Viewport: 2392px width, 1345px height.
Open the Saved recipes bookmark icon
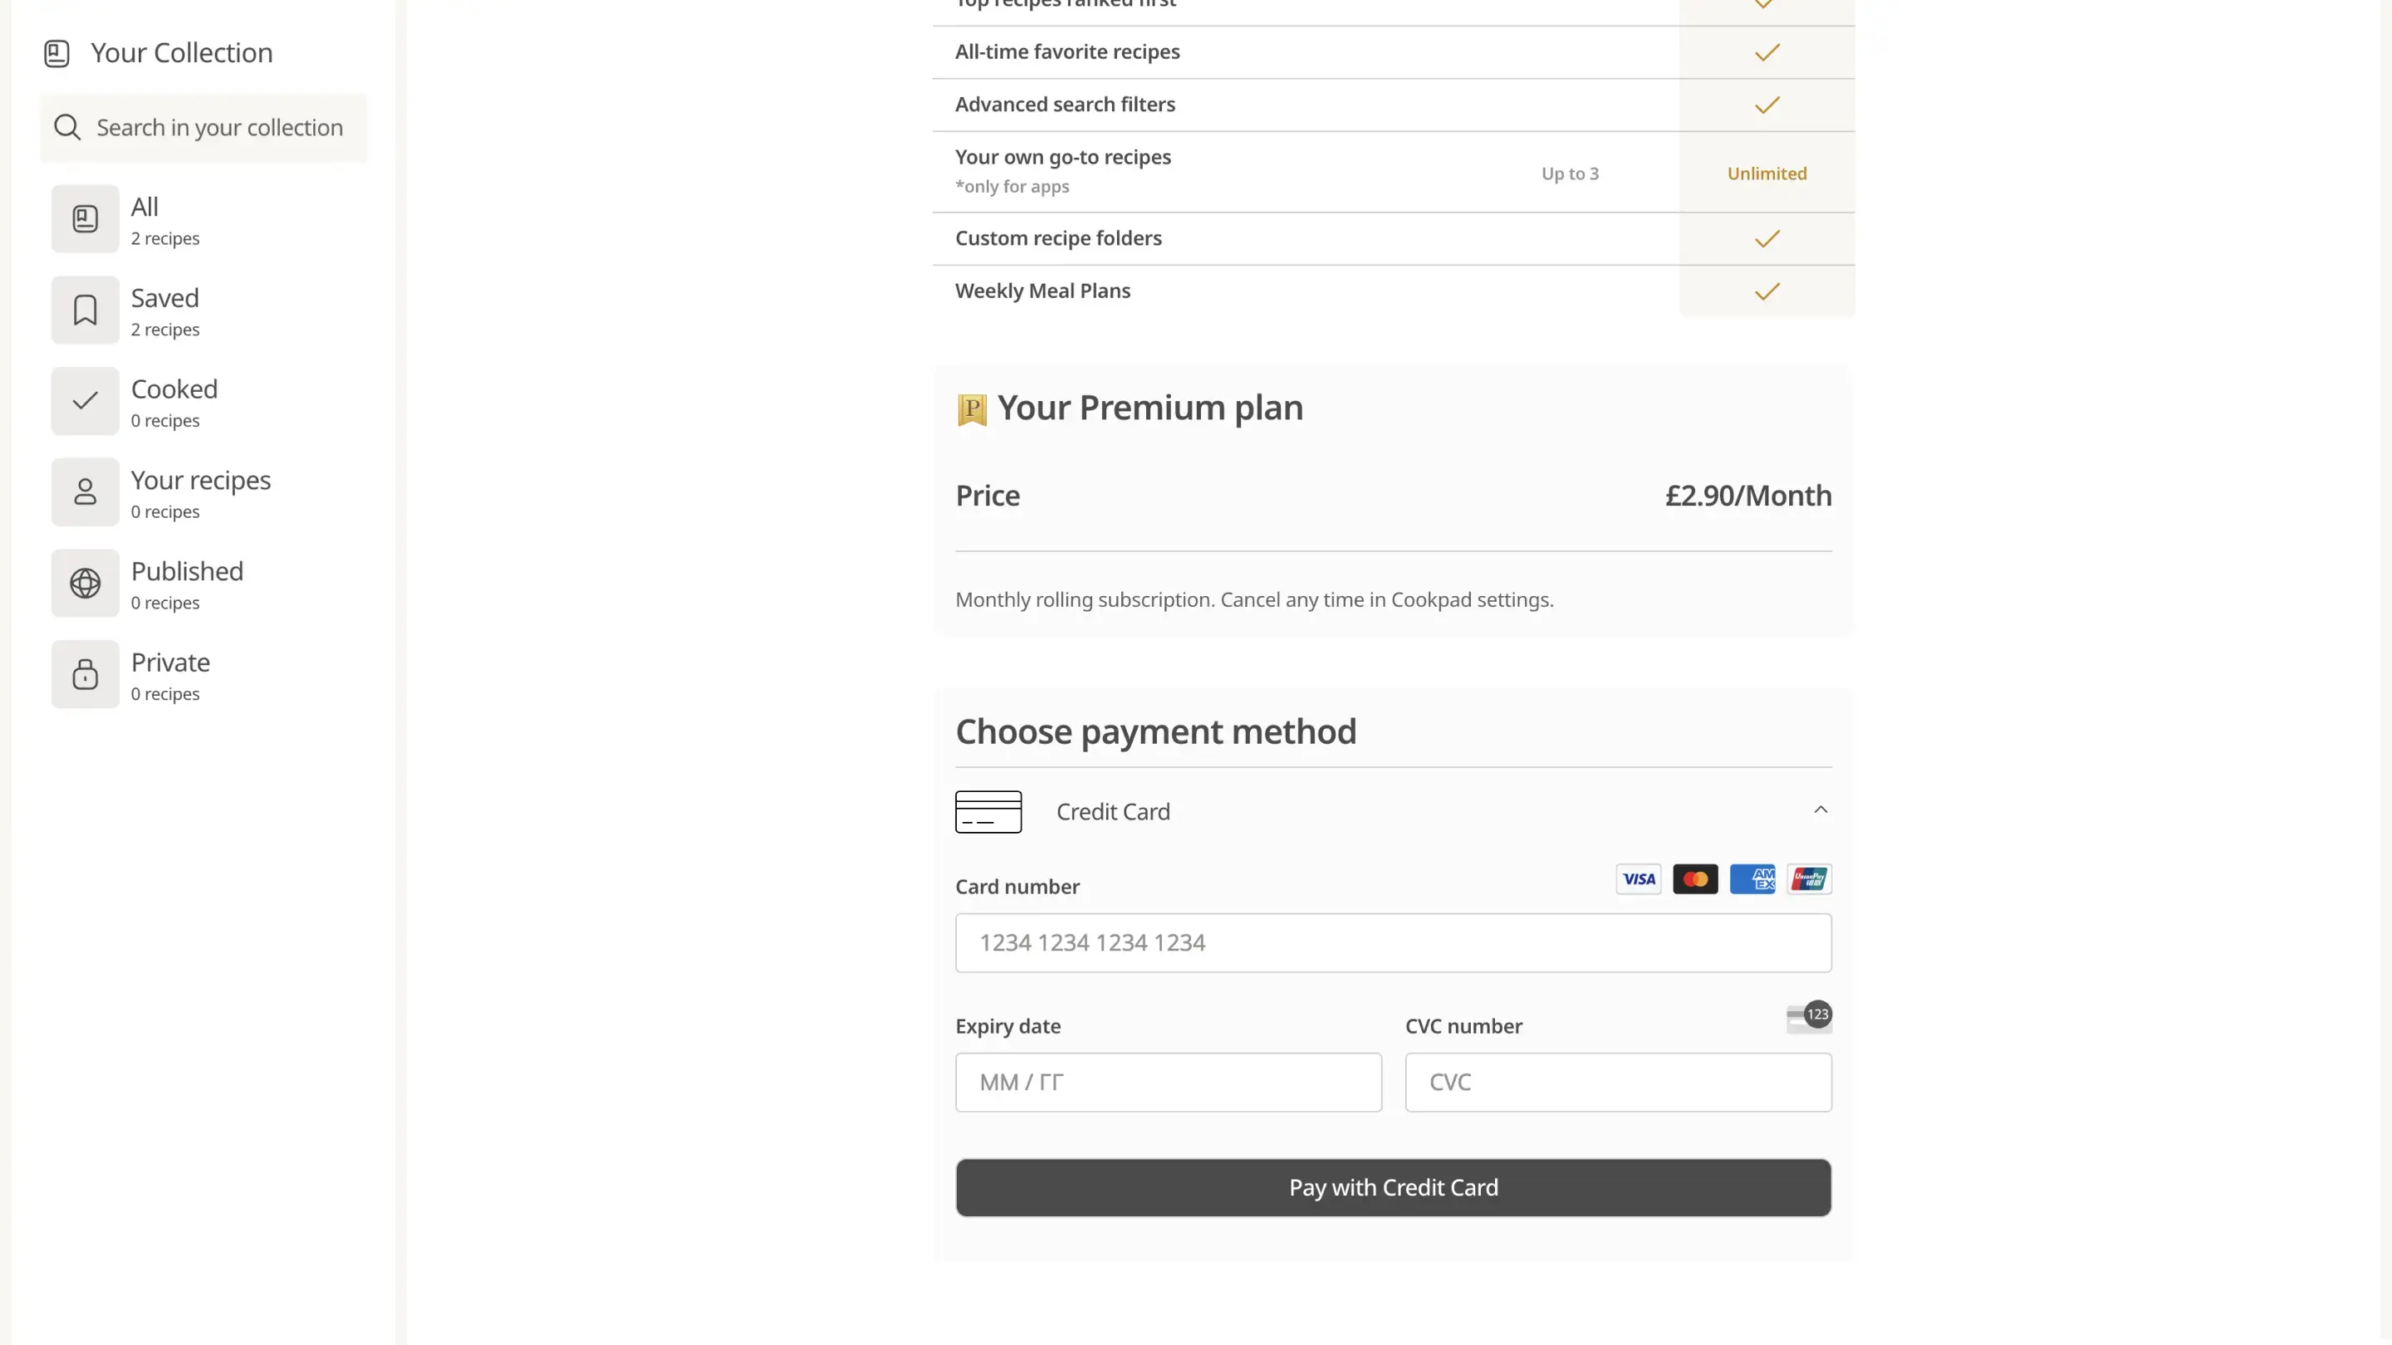pos(85,310)
